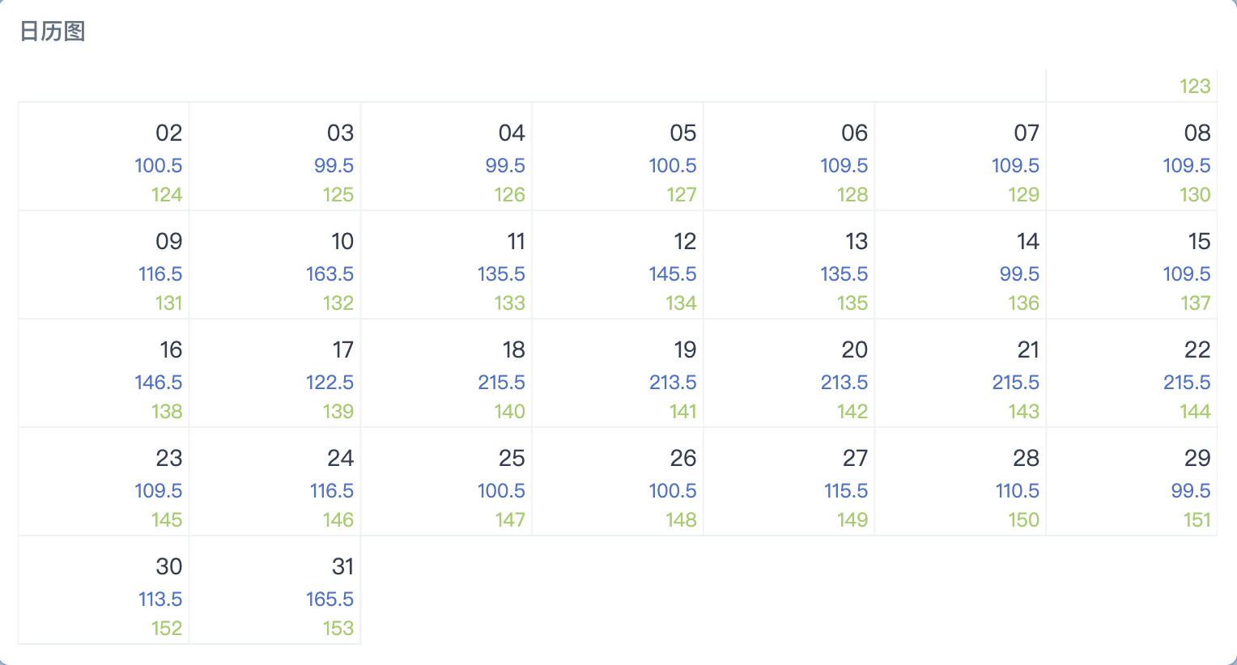Image resolution: width=1237 pixels, height=665 pixels.
Task: Select the day 08 calendar cell
Action: coord(1132,156)
